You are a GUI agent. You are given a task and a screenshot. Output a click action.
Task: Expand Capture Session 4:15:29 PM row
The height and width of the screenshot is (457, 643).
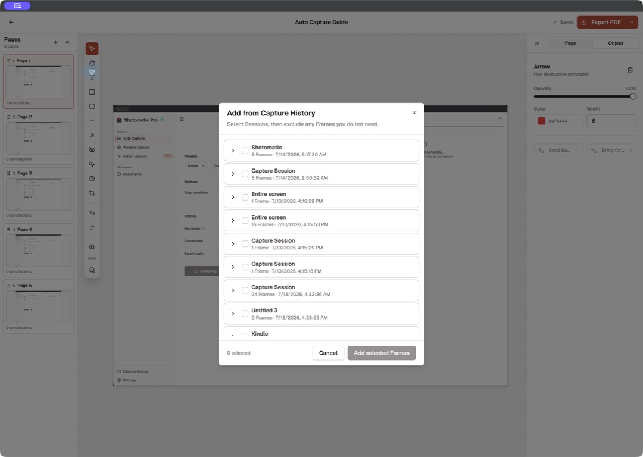(x=233, y=244)
